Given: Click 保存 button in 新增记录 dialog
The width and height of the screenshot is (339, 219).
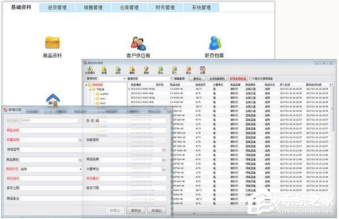Looking at the screenshot, I should point(136,211).
